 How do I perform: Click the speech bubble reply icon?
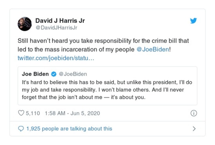[21, 129]
